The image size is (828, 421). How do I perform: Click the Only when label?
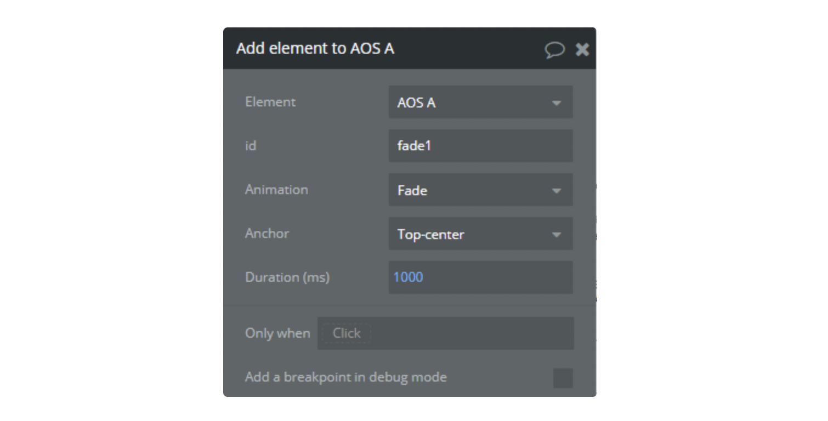point(277,333)
